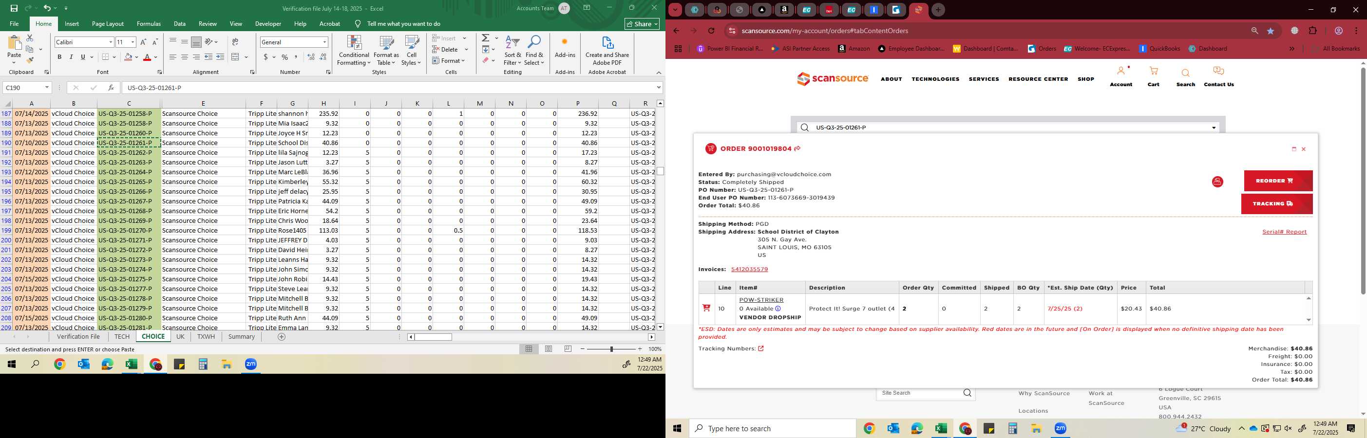Click the Copy icon in Clipboard group
The width and height of the screenshot is (1367, 438).
coord(30,49)
